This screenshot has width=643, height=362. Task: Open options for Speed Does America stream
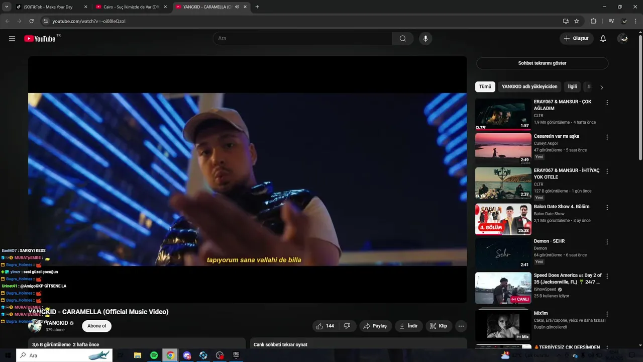tap(607, 276)
